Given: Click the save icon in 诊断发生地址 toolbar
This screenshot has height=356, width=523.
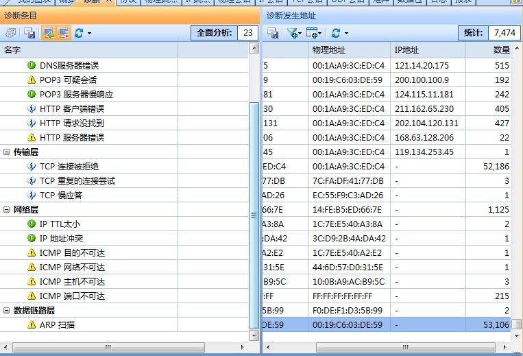Looking at the screenshot, I should 273,33.
